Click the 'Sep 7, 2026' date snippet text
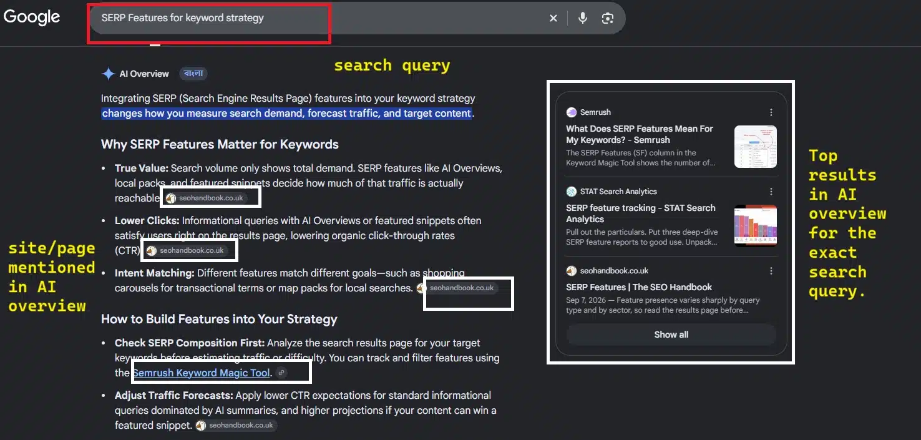921x440 pixels. [587, 300]
